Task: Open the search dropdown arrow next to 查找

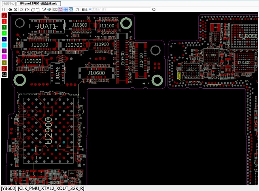Action: click(x=90, y=9)
